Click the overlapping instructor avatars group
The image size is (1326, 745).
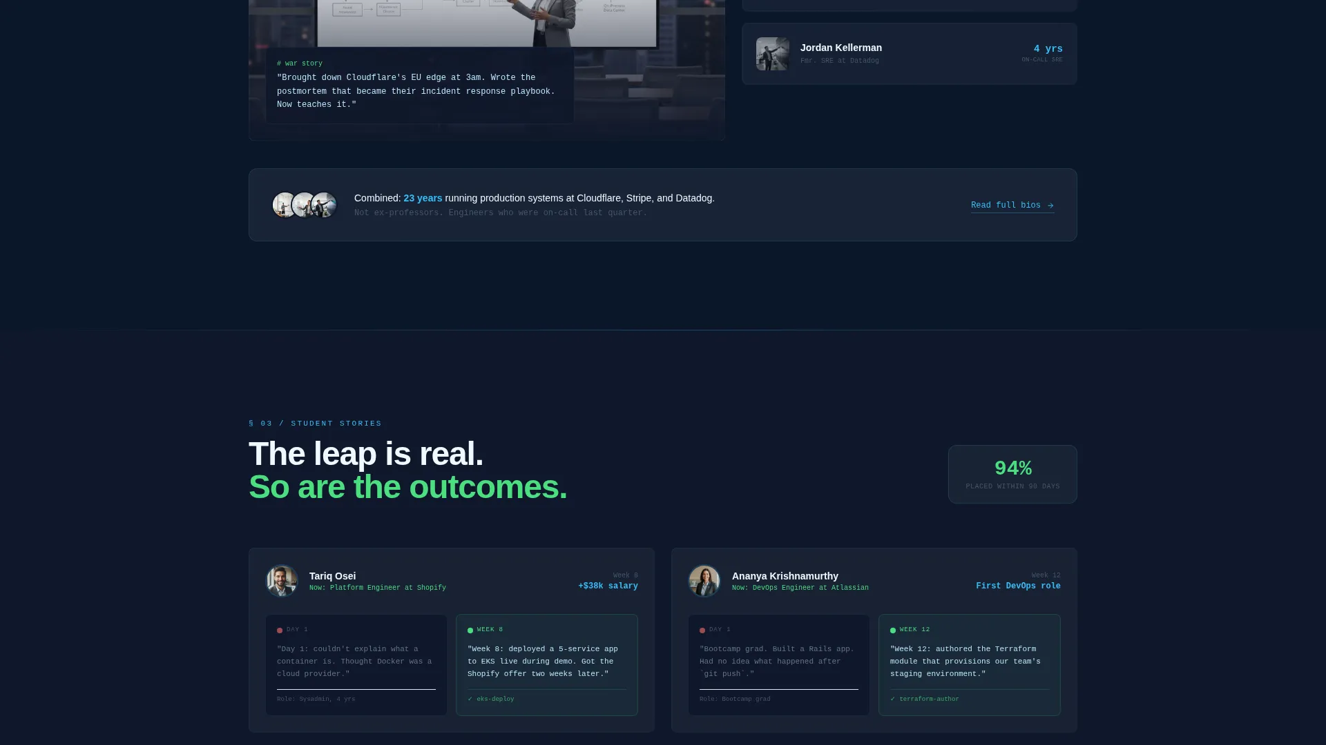pyautogui.click(x=305, y=205)
